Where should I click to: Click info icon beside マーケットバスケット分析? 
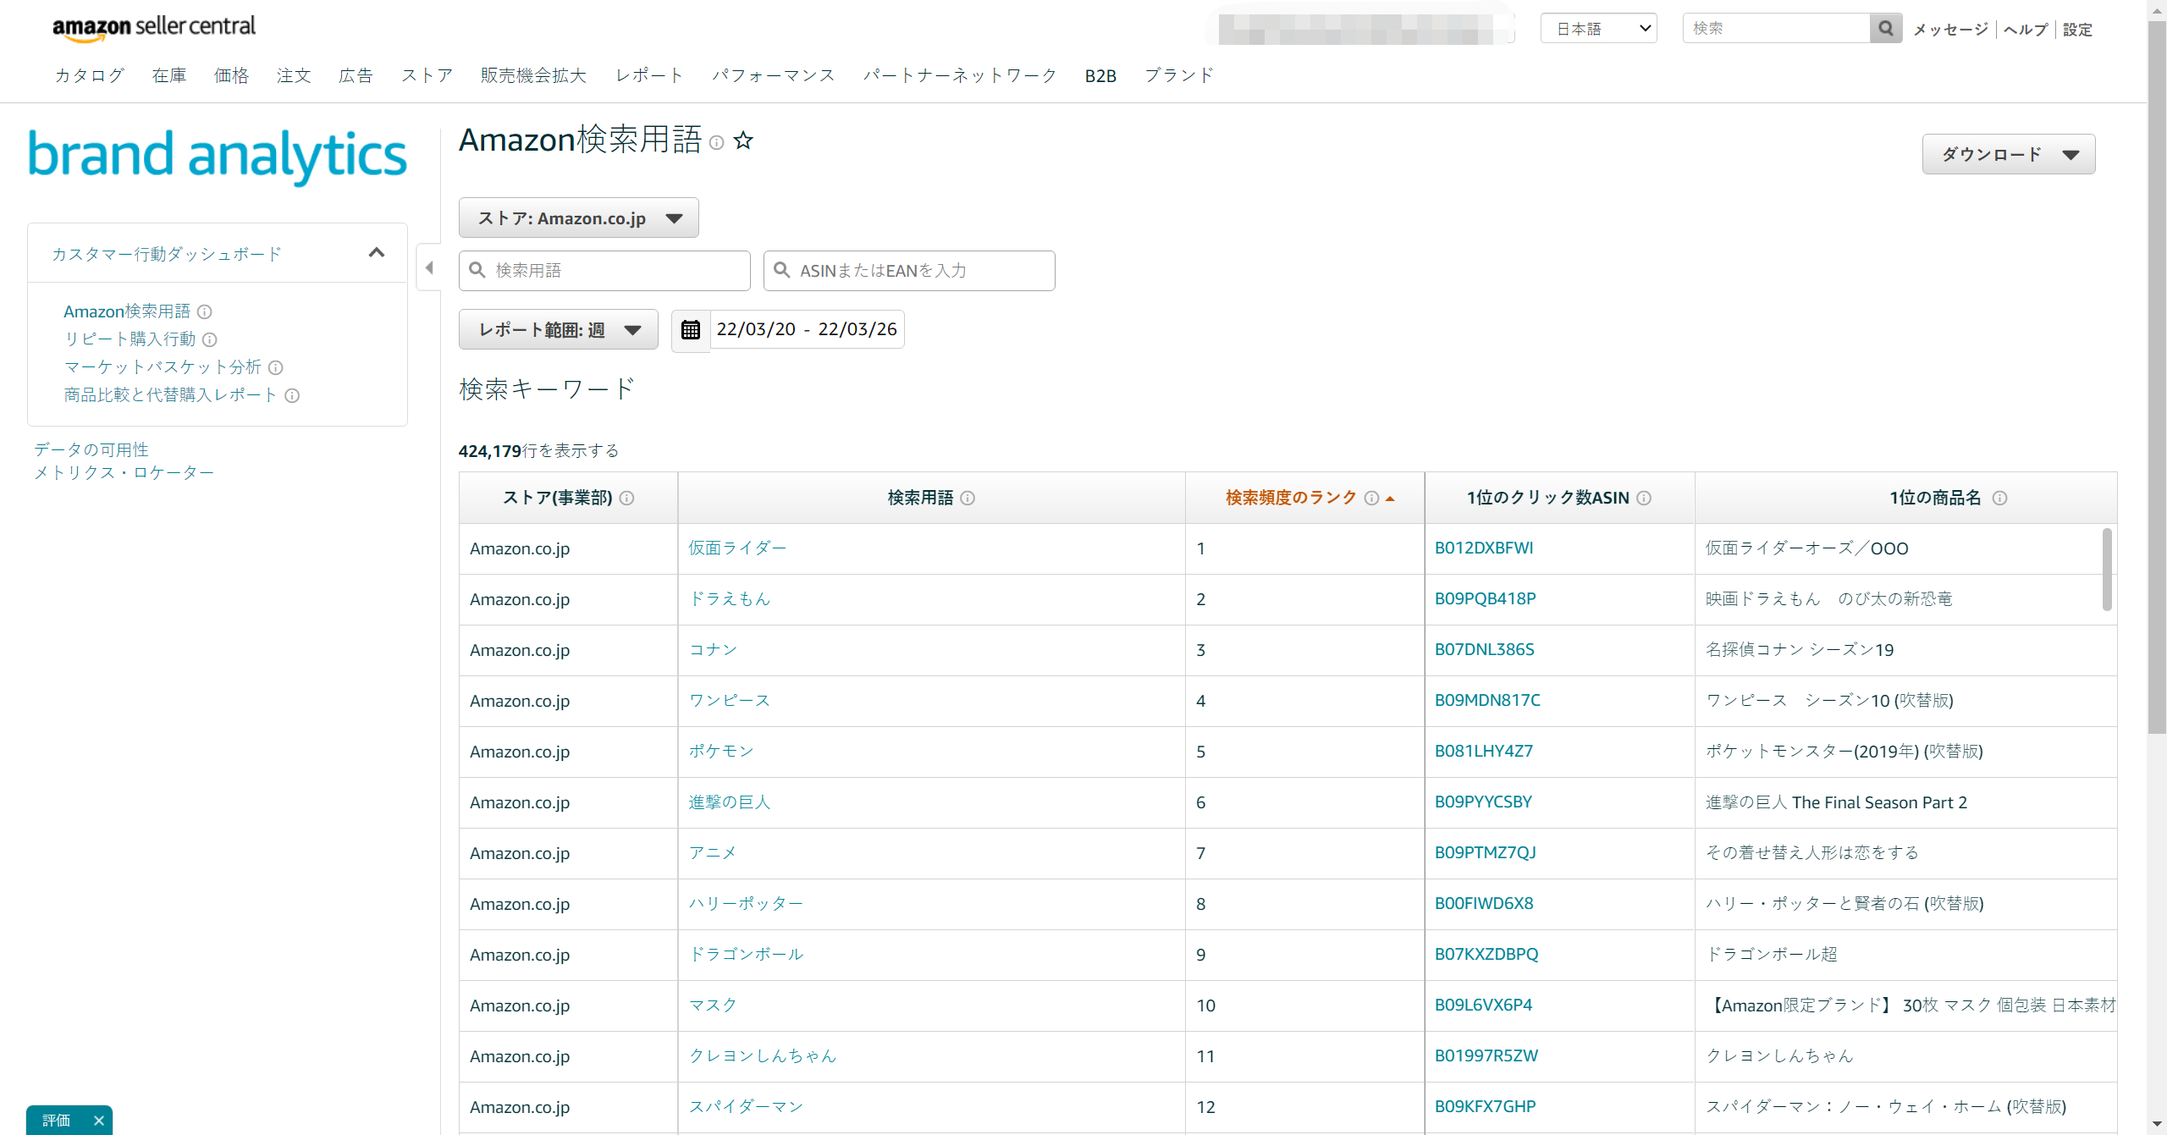pos(275,367)
